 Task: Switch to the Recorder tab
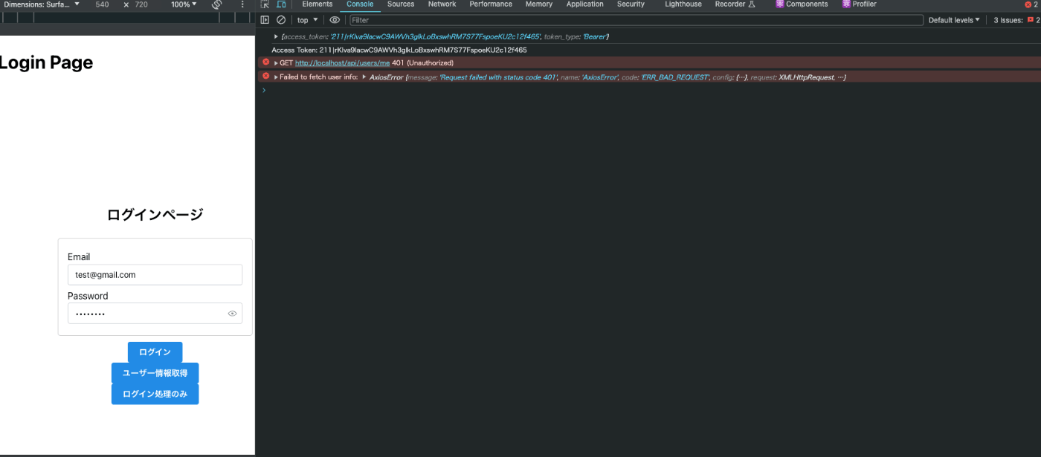click(x=735, y=4)
